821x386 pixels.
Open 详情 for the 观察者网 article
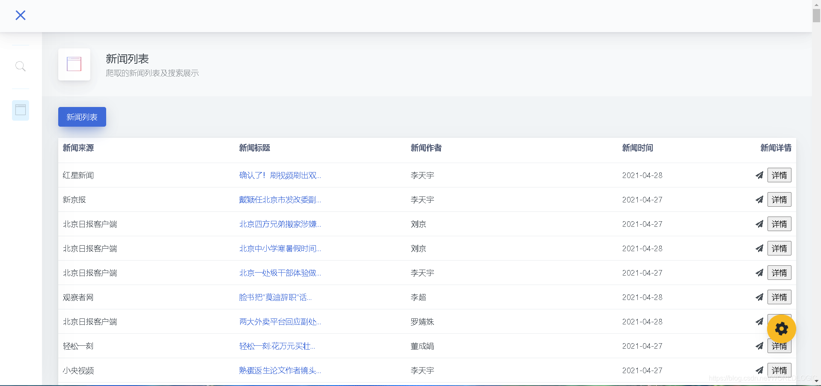tap(779, 297)
